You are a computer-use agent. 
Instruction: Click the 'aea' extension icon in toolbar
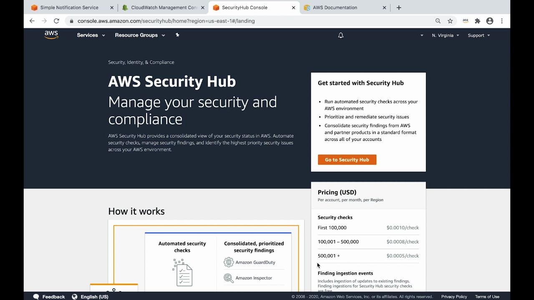click(x=465, y=21)
